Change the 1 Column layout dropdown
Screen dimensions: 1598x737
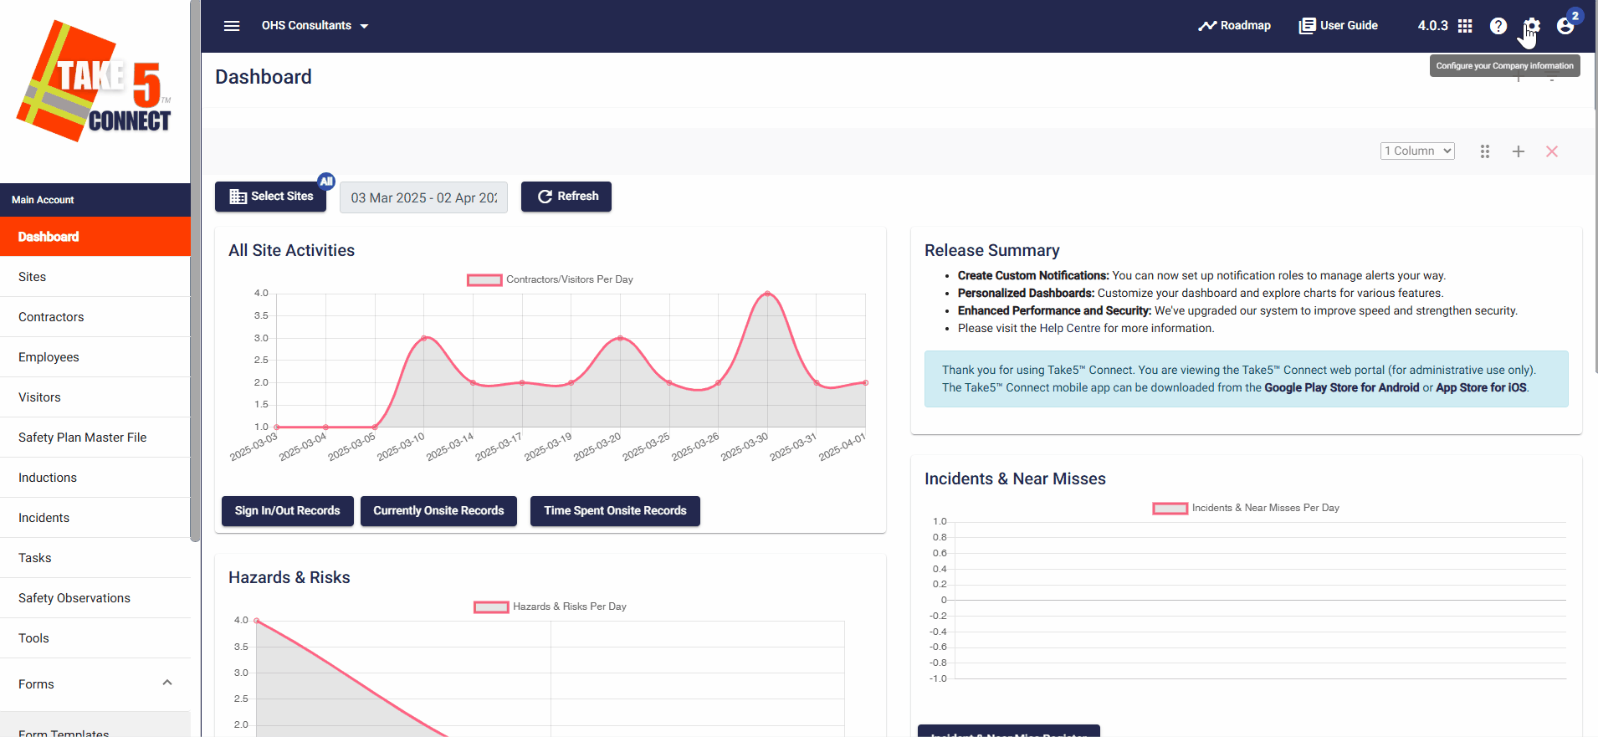click(x=1417, y=151)
